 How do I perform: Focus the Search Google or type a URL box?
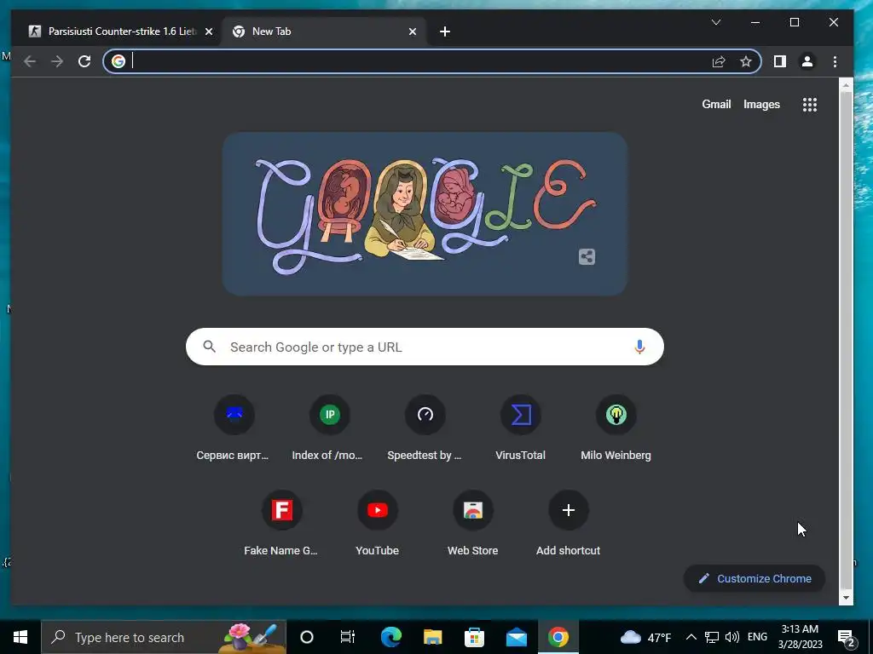(425, 347)
